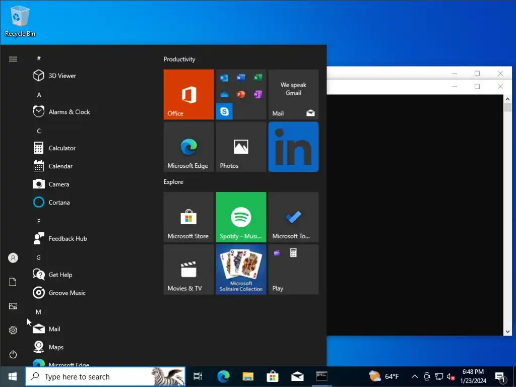
Task: Click the Productivity group heading
Action: 179,59
